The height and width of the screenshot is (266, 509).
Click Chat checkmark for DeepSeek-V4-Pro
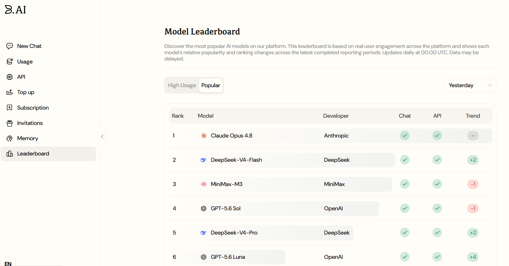click(405, 232)
